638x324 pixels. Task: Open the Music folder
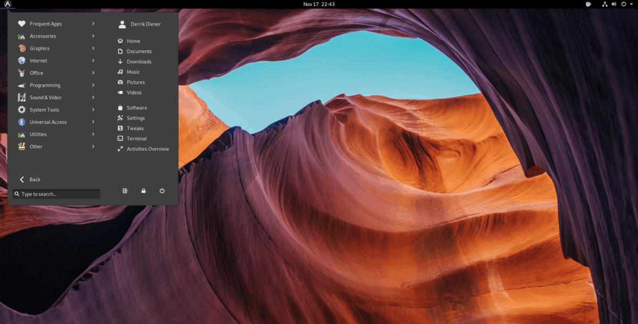click(x=133, y=72)
